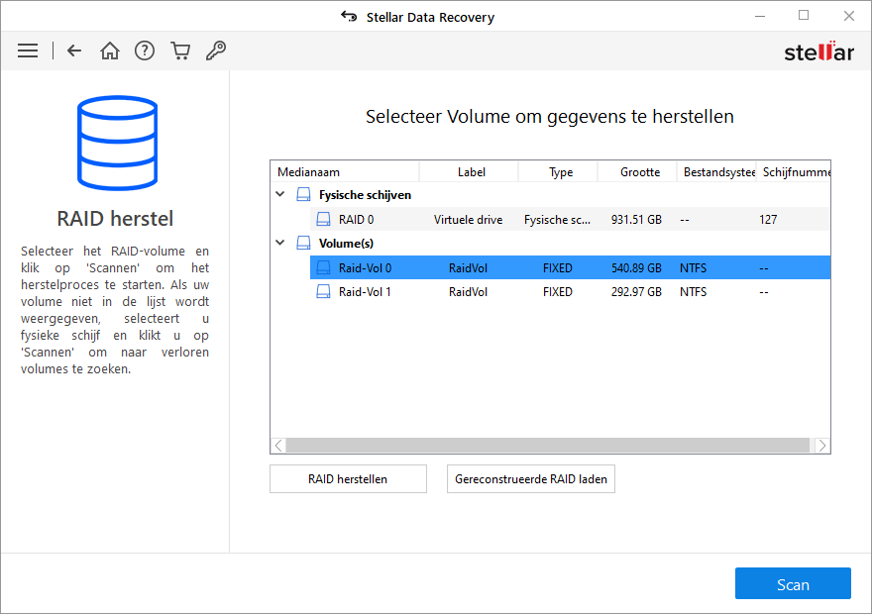872x614 pixels.
Task: Sort by the Label column header
Action: click(469, 172)
